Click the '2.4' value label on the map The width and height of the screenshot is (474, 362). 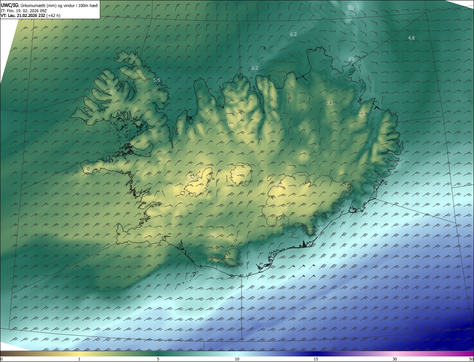362,114
